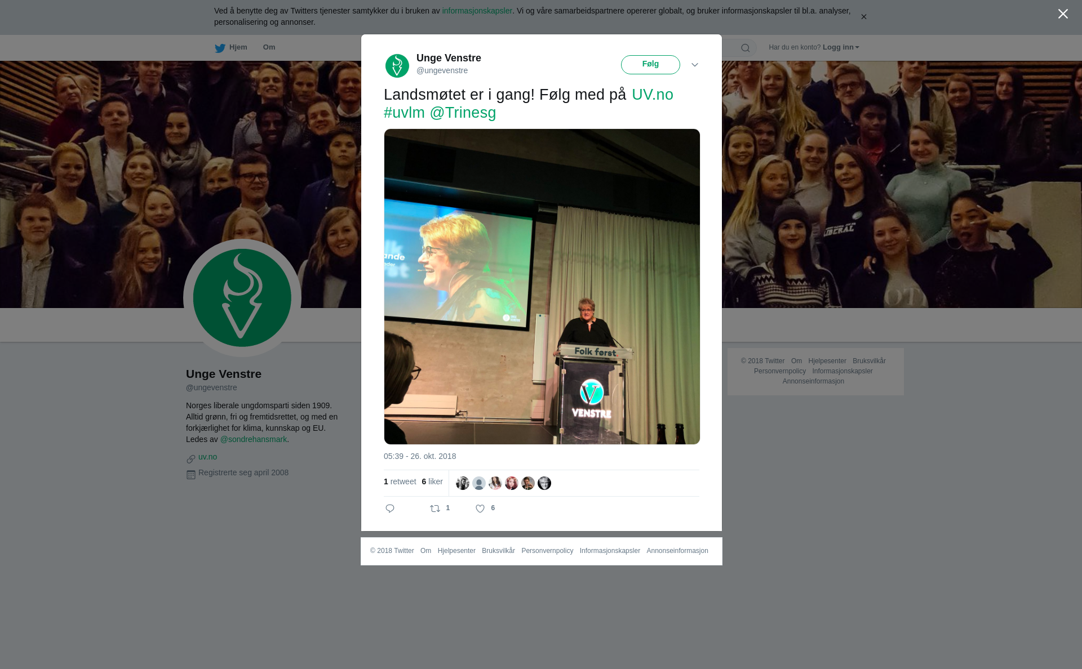This screenshot has width=1082, height=669.
Task: Click the search magnifier icon
Action: [746, 48]
